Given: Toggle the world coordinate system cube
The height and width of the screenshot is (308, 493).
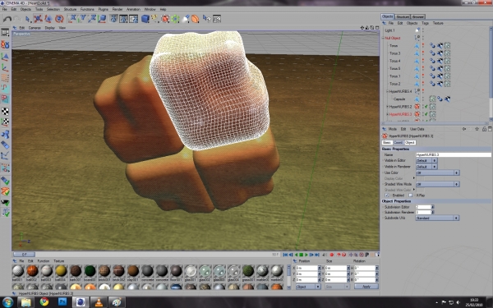Looking at the screenshot, I should (x=102, y=19).
